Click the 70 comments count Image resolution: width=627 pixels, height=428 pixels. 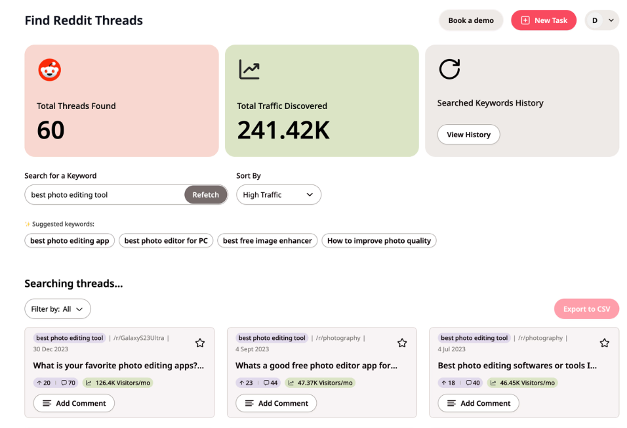[x=68, y=383]
